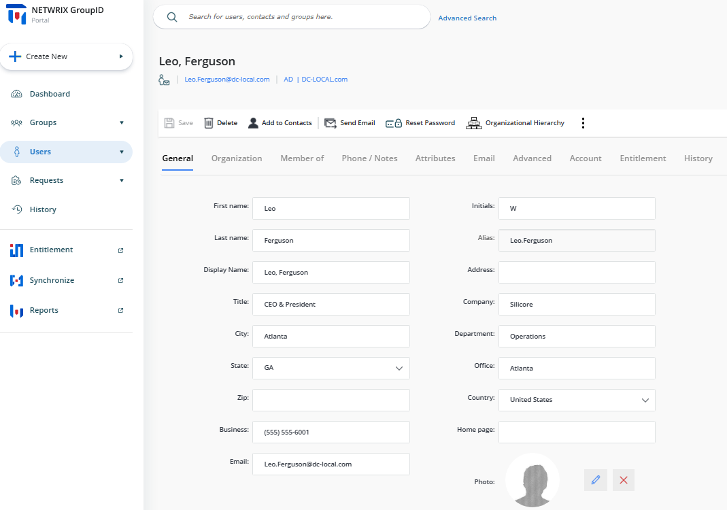727x510 pixels.
Task: Open the Create New menu
Action: 66,56
